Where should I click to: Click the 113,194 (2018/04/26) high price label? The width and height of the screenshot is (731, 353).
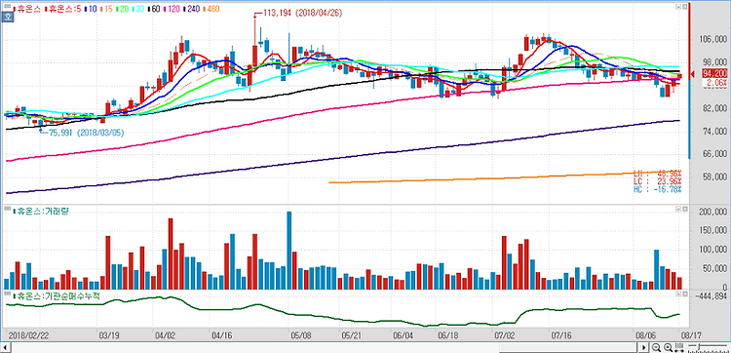point(303,13)
